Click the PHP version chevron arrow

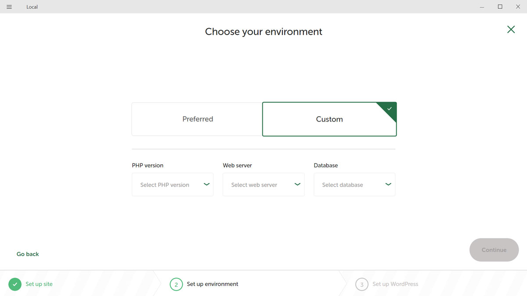[x=206, y=184]
